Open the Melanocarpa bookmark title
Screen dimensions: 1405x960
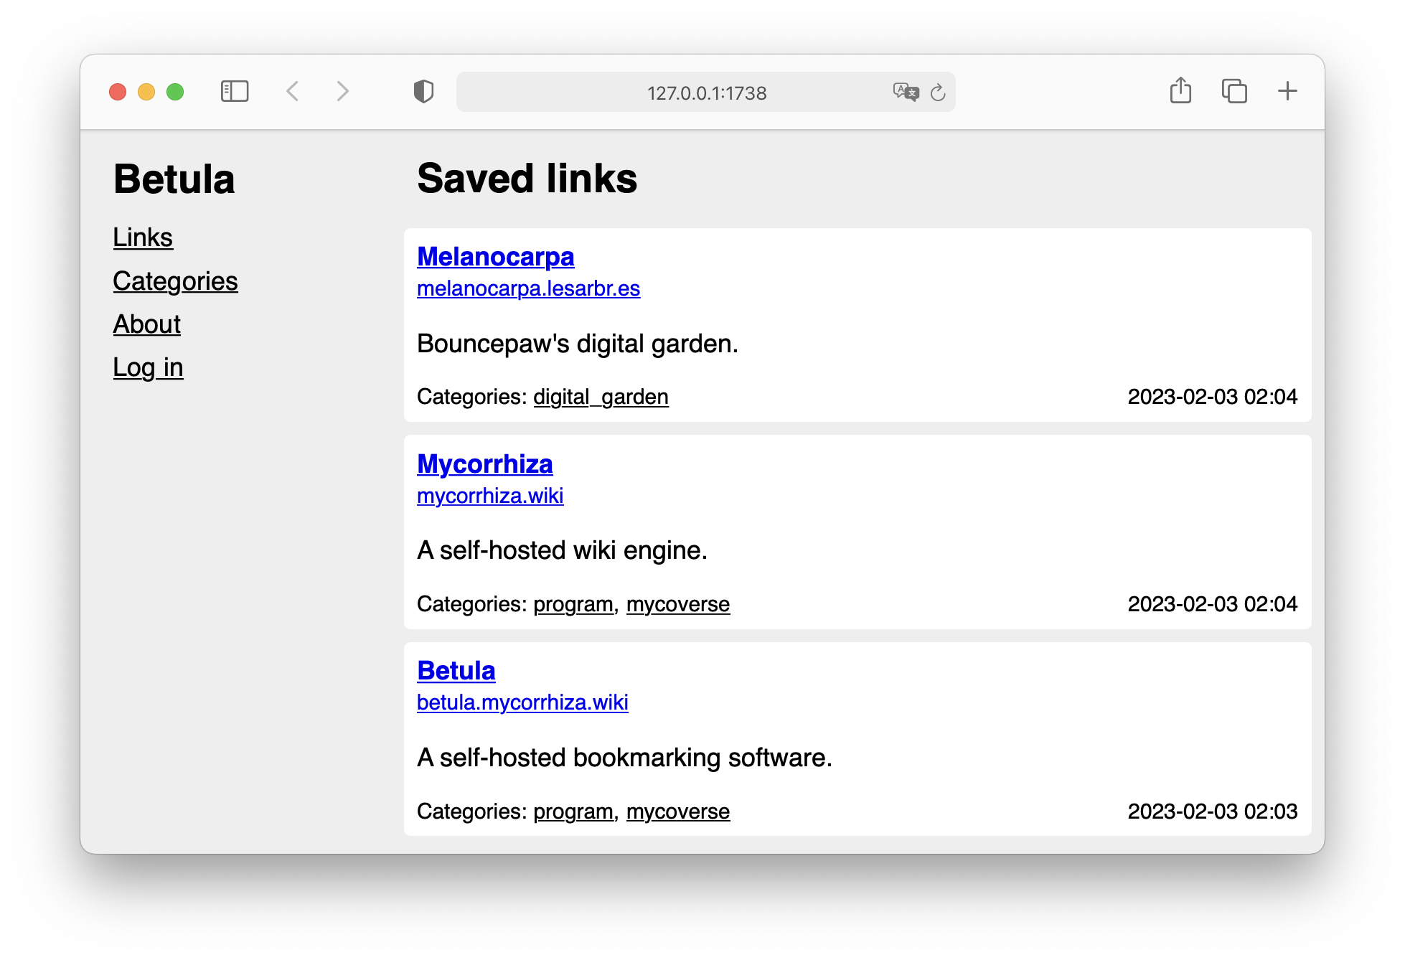(495, 257)
